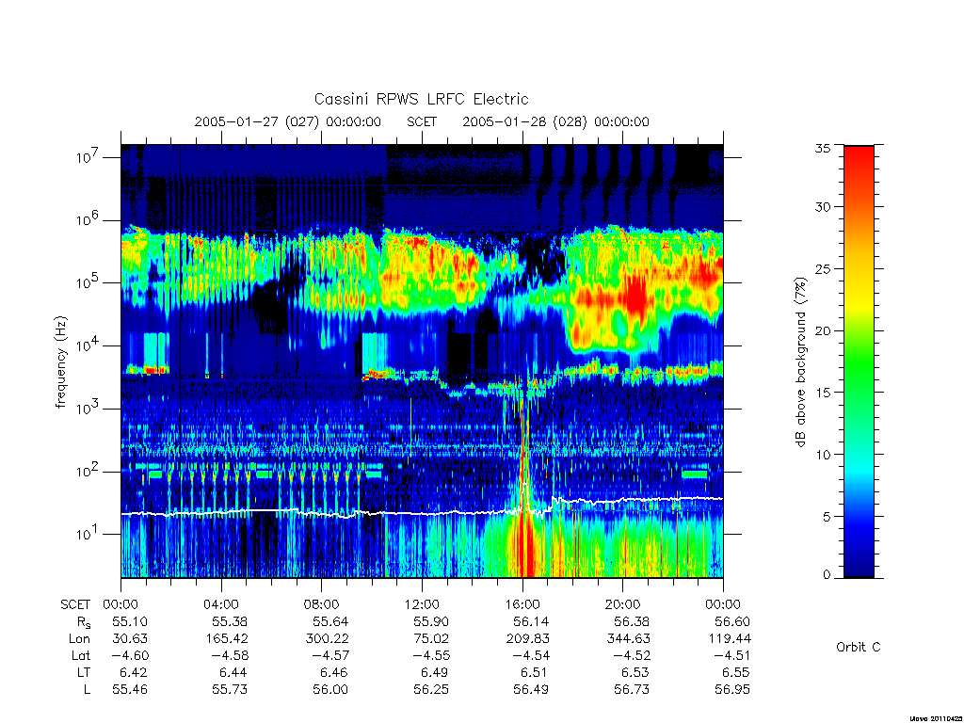Click the end date 2005-01-28 (028) header
Screen dimensions: 964x723
555,121
